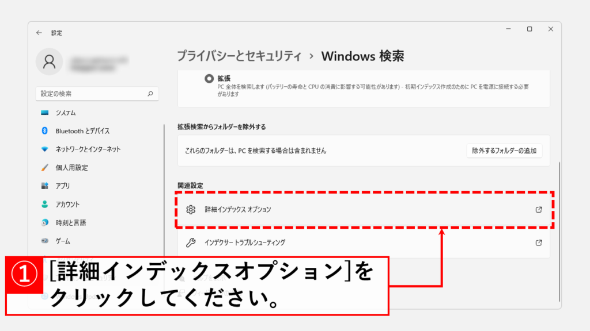Click 除外するフォルダーの追加 button

pyautogui.click(x=504, y=151)
